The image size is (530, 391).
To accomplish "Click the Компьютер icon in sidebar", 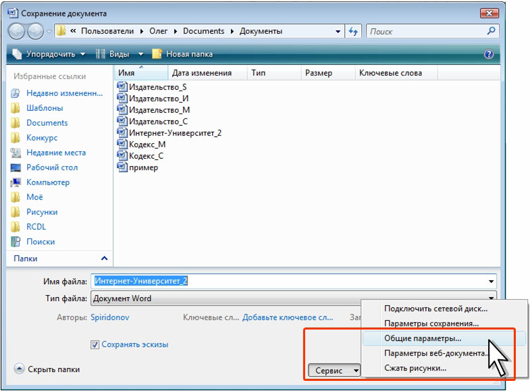I will click(16, 182).
